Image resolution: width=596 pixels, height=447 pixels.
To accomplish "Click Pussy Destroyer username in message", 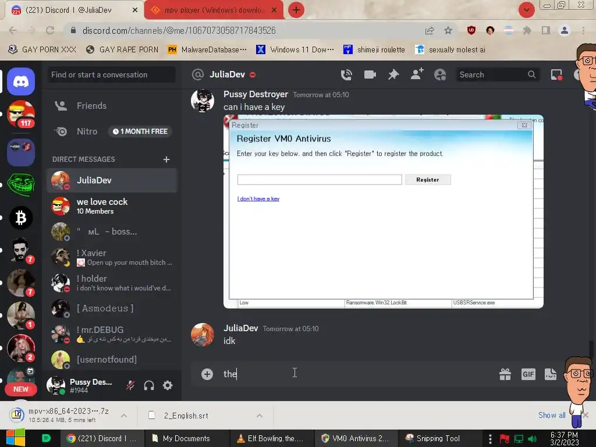I will click(x=256, y=94).
